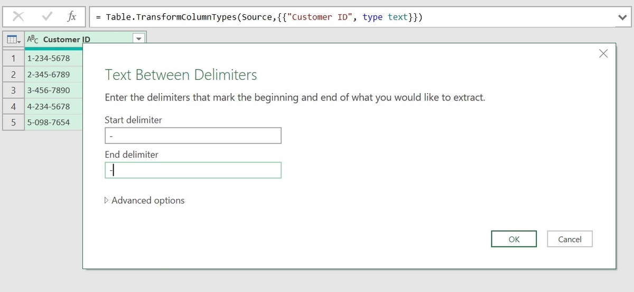Select row number 3
This screenshot has height=292, width=634.
pyautogui.click(x=13, y=90)
